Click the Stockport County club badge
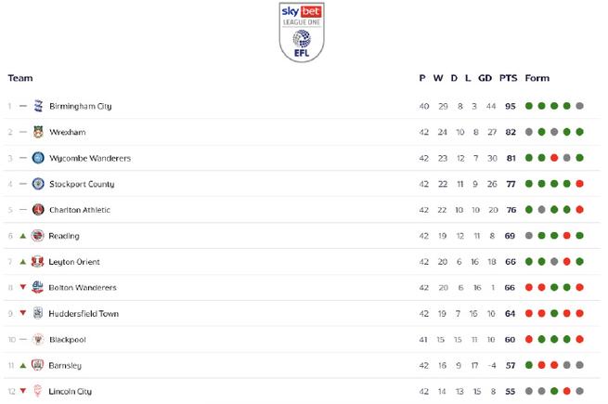The width and height of the screenshot is (608, 404). (x=38, y=184)
